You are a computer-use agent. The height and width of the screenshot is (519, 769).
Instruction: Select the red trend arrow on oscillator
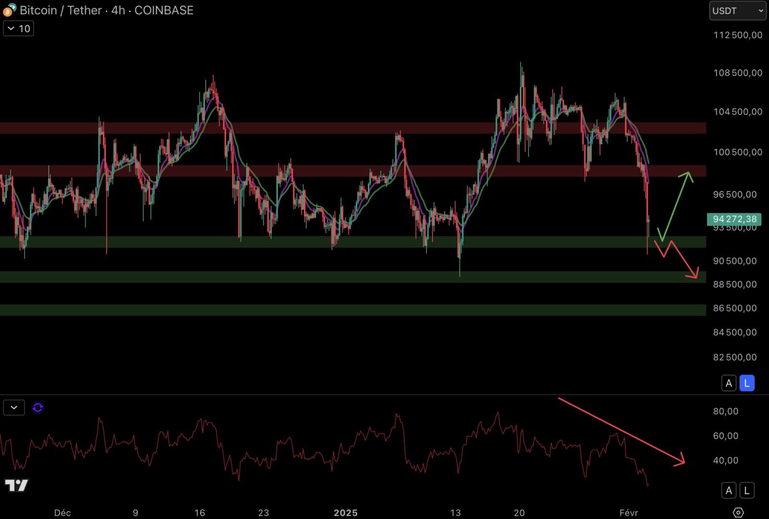620,431
